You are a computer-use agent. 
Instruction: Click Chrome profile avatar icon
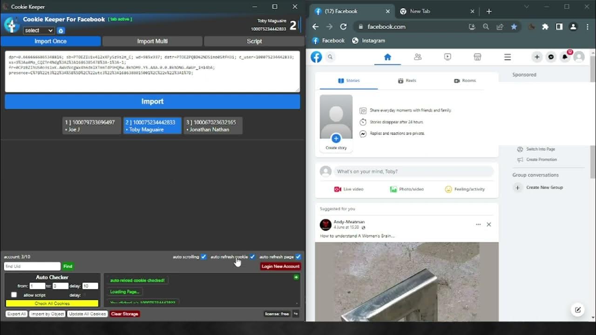point(574,27)
